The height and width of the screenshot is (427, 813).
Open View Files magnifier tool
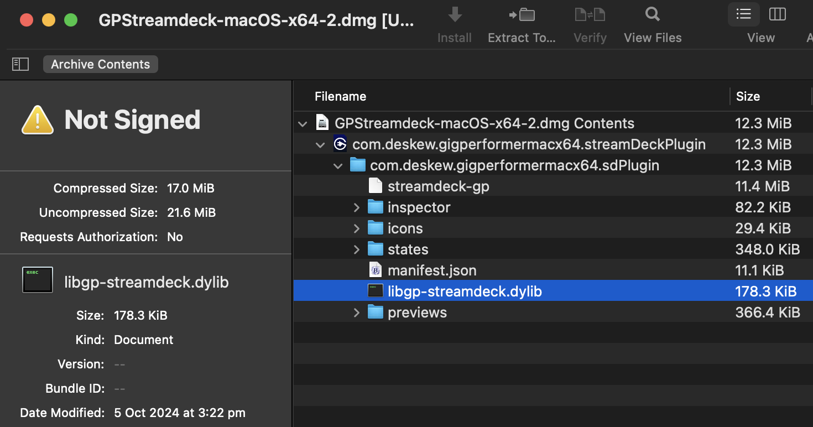click(653, 15)
